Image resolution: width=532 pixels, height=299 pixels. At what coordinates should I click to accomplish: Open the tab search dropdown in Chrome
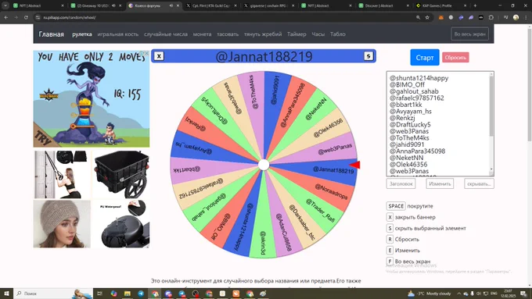click(5, 5)
